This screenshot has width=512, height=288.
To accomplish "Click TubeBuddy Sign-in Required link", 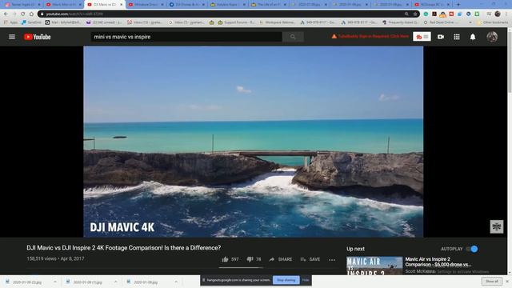I will tap(370, 36).
